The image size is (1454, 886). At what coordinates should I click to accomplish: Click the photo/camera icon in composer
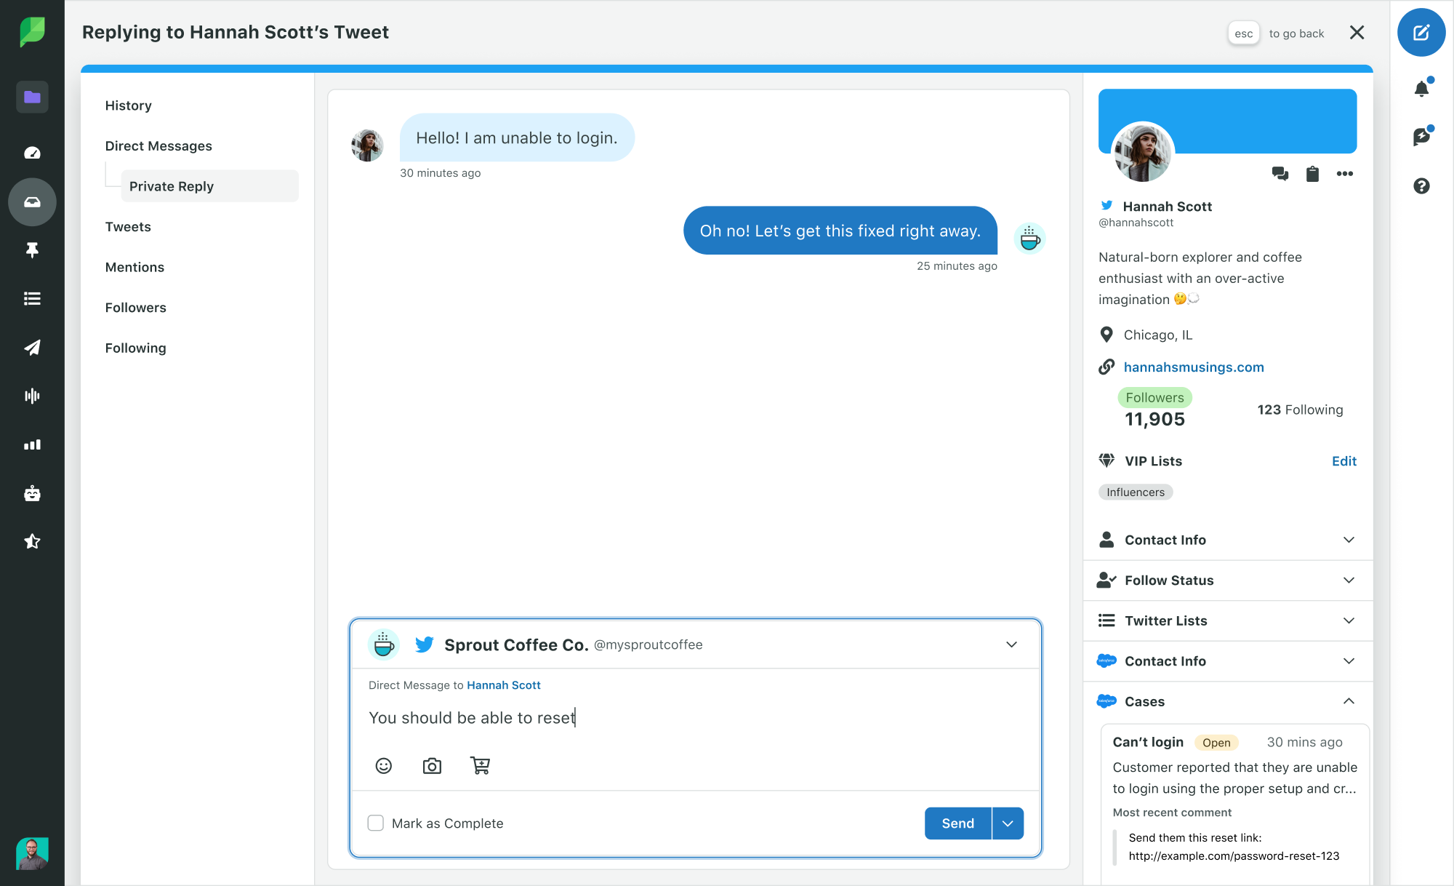pyautogui.click(x=431, y=765)
